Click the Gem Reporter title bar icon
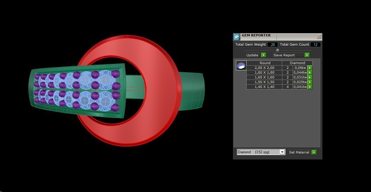 click(236, 37)
